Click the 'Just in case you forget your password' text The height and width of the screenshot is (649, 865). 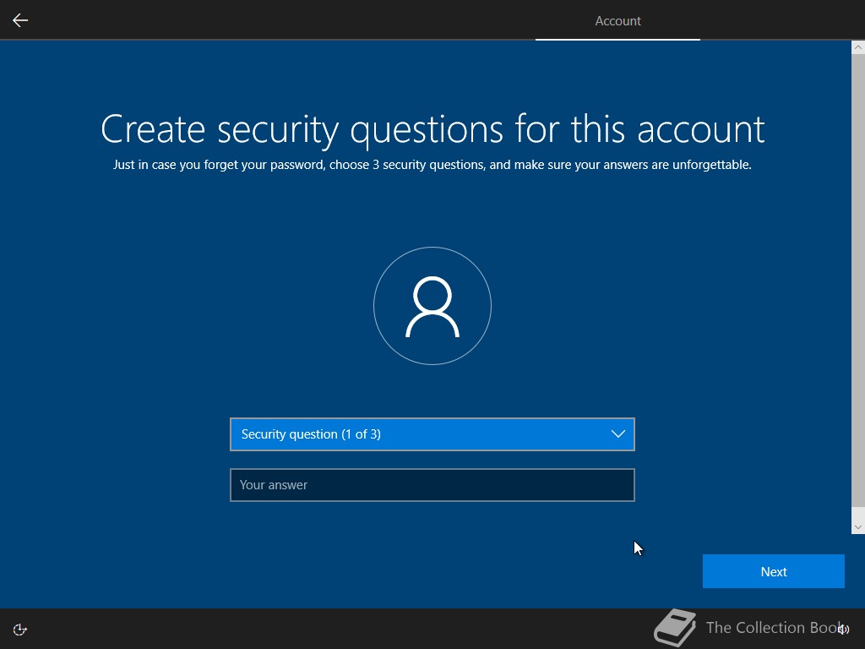tap(219, 165)
